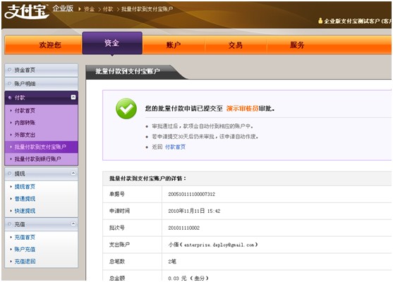Click the 批量付款到支付宝账户的详情 heading
This screenshot has width=393, height=282.
point(148,178)
